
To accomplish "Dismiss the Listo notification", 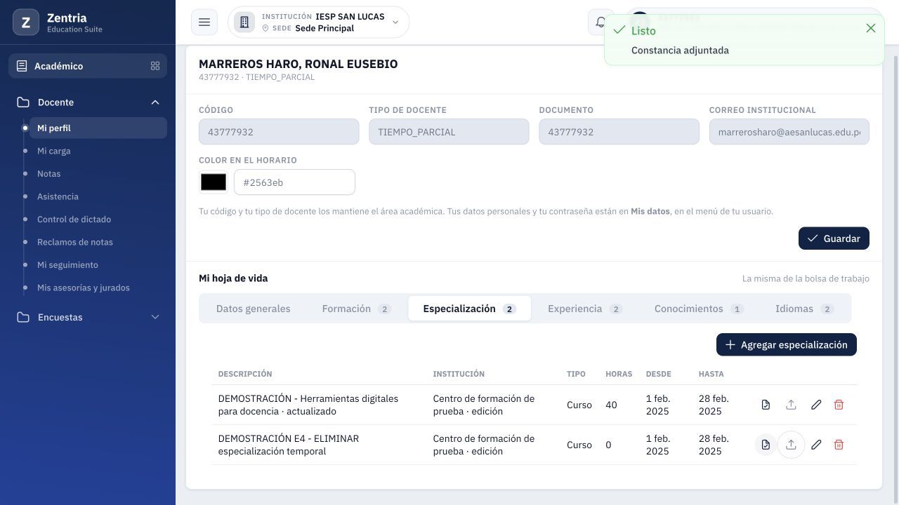I will click(871, 28).
